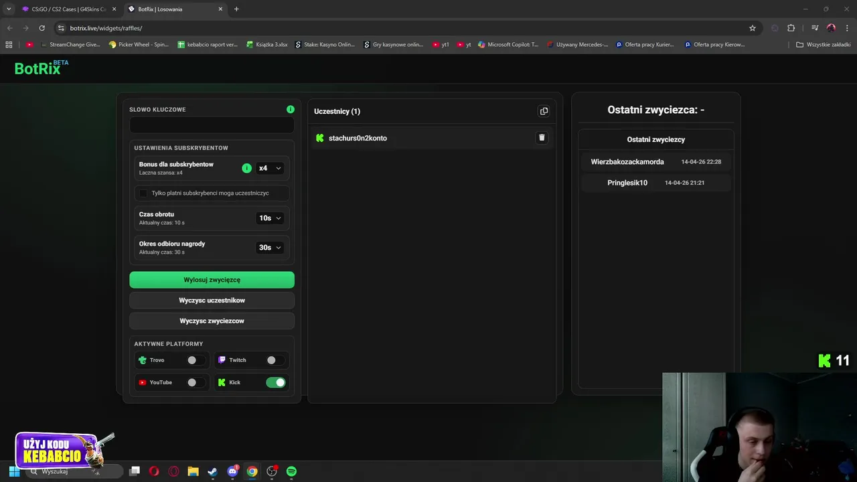
Task: Click the Wyszukaj taskbar search box
Action: (x=75, y=471)
